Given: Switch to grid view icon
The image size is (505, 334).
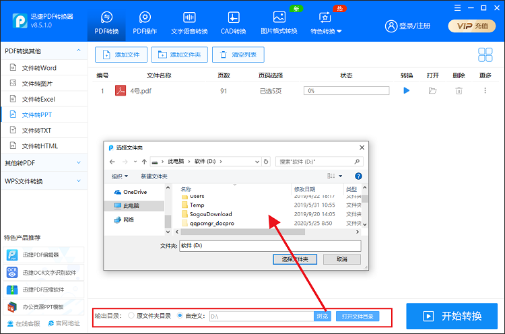Looking at the screenshot, I should 485,55.
